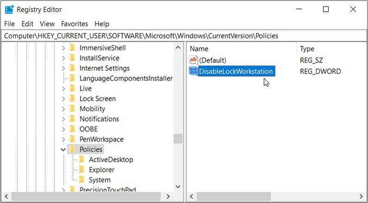Click the tree pane vertical scrollbar thumb
368x203 pixels.
[x=178, y=139]
